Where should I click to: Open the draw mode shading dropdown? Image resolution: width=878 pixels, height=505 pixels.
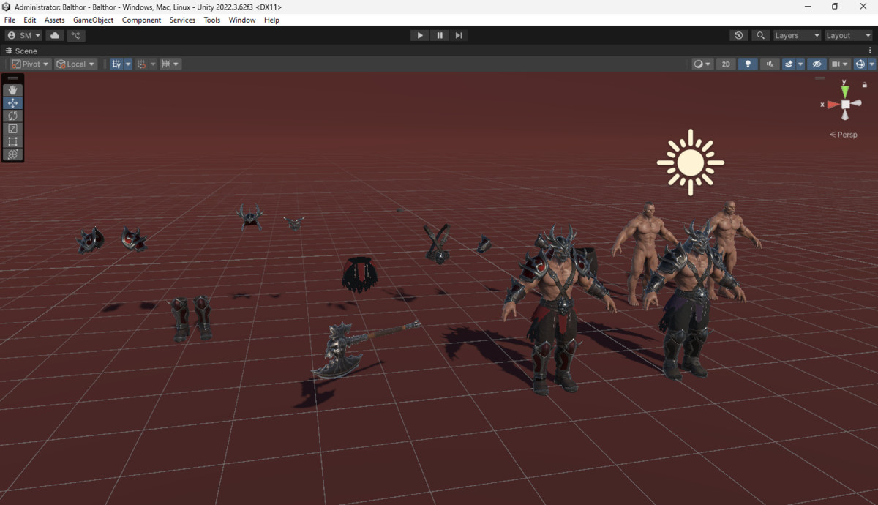(702, 64)
